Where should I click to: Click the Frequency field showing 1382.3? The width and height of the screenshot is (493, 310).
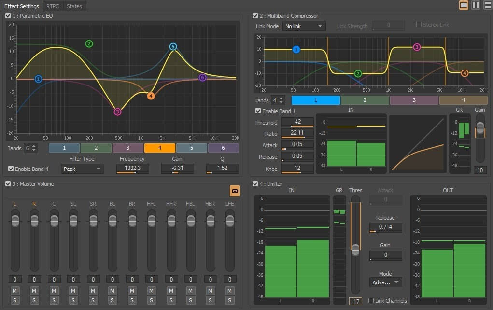click(132, 169)
